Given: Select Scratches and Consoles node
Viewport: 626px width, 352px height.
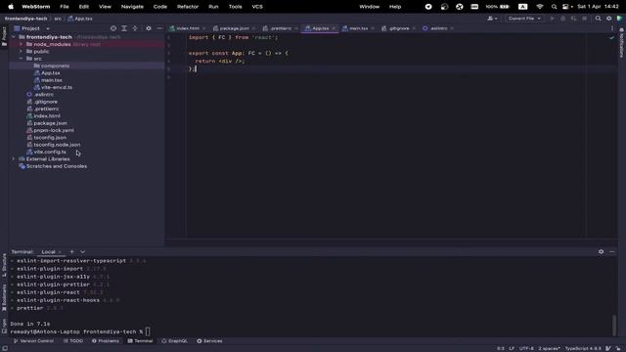Looking at the screenshot, I should click(57, 166).
